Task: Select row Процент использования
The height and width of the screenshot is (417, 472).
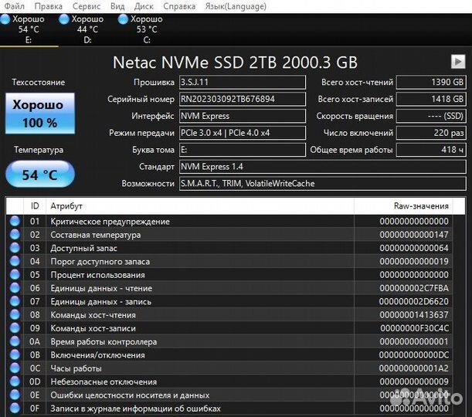Action: (x=229, y=275)
